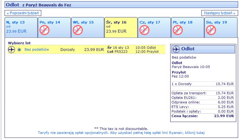Click the 23.99 EUR price on the N, sty 13 tab

click(16, 31)
